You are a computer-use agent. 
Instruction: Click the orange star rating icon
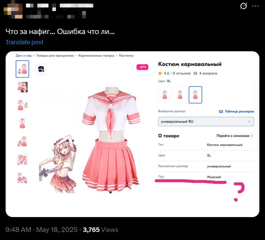tap(160, 73)
